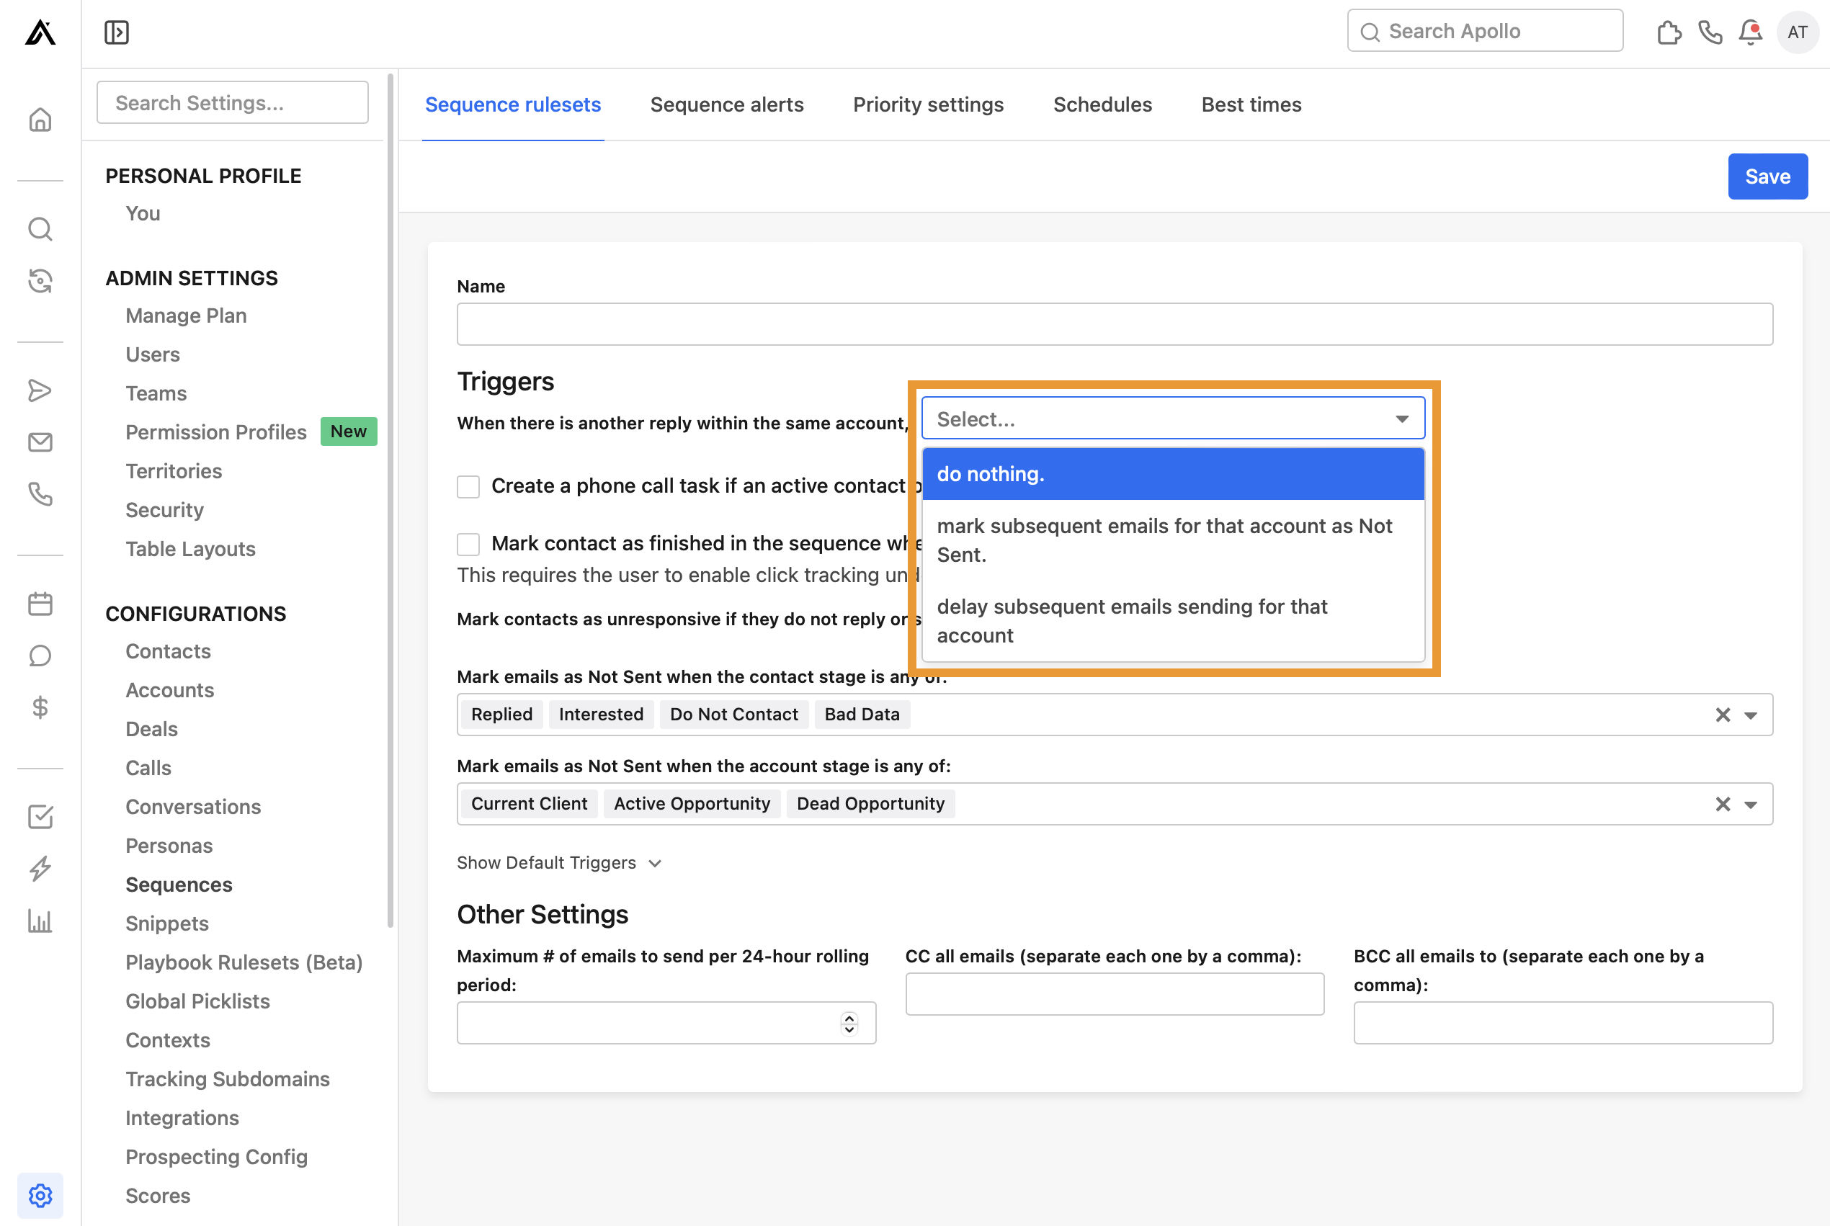The height and width of the screenshot is (1226, 1830).
Task: Click the analytics bar chart icon in sidebar
Action: 40,919
